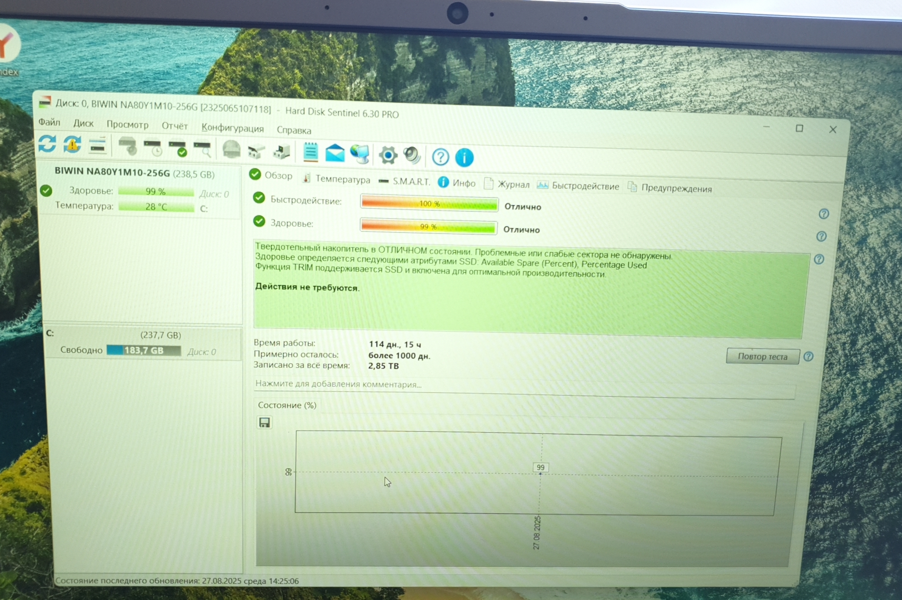Click the Здоровье 99 % red-green bar

pyautogui.click(x=428, y=227)
